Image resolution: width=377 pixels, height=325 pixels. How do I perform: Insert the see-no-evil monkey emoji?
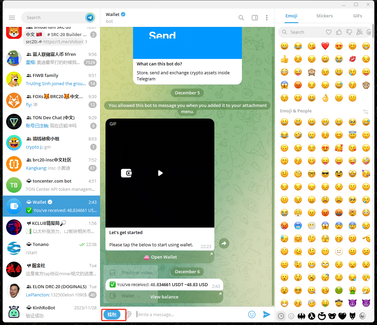click(x=312, y=72)
